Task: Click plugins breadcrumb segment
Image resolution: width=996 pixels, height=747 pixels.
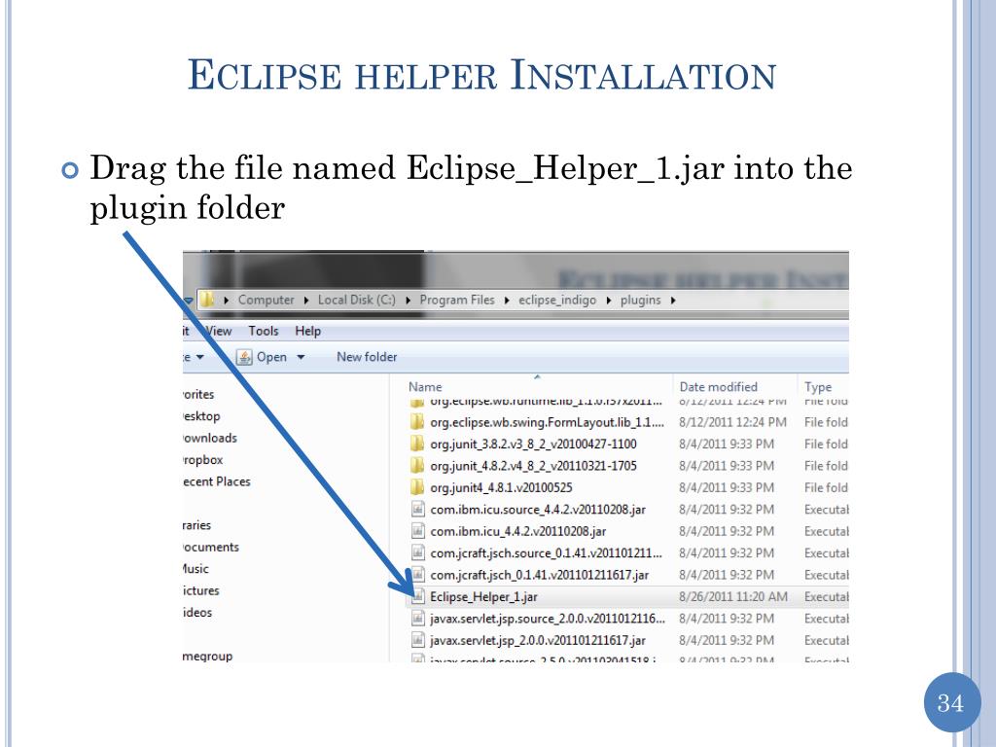Action: [x=640, y=300]
